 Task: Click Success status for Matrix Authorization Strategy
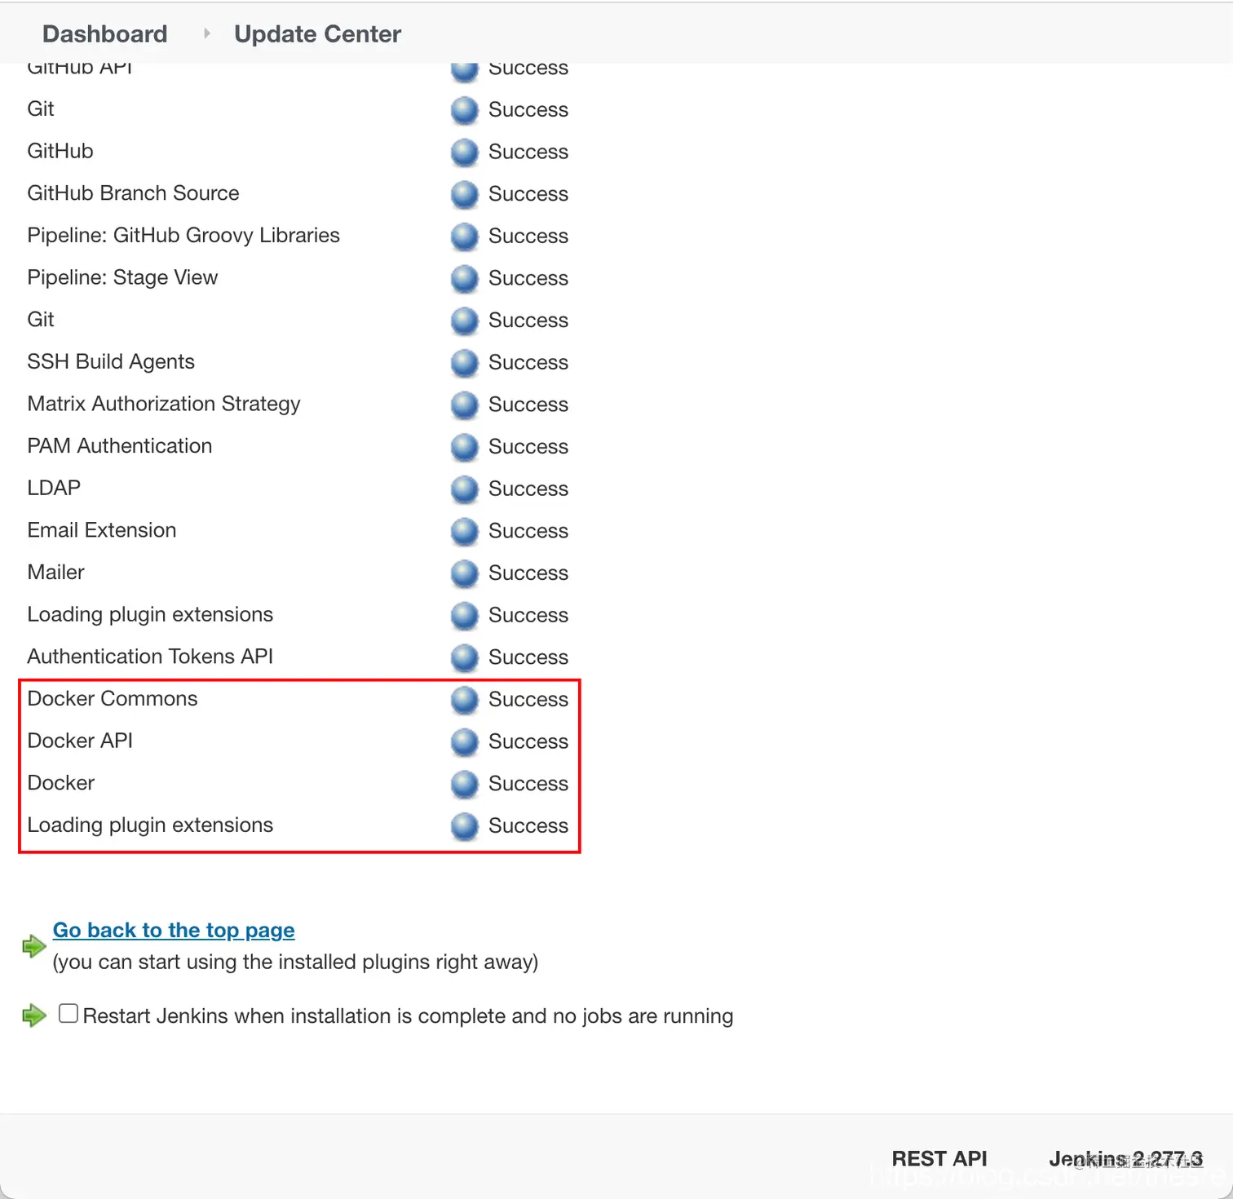pos(528,405)
